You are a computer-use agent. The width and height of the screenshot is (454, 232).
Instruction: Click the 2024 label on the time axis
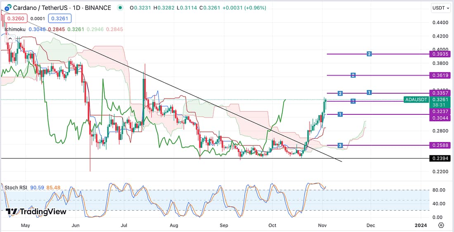point(421,225)
